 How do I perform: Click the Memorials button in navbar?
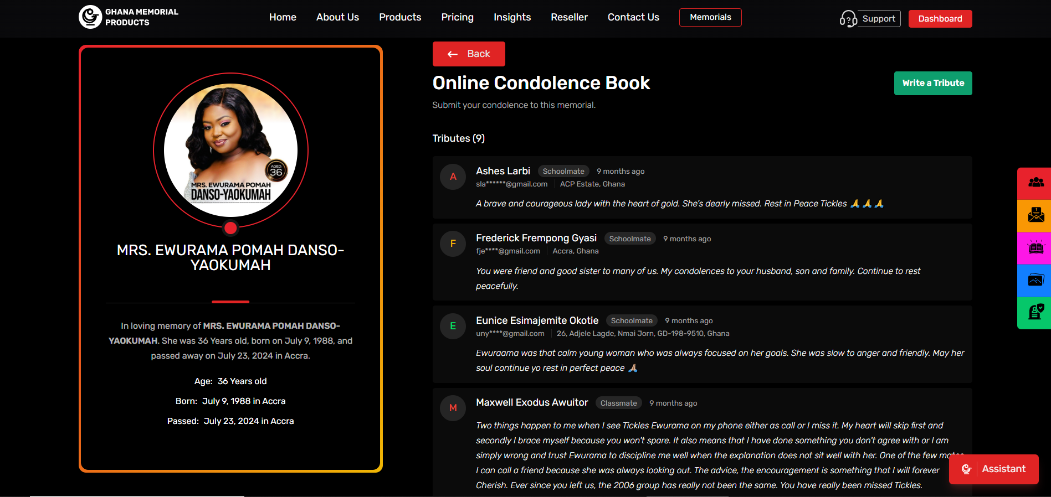tap(710, 17)
